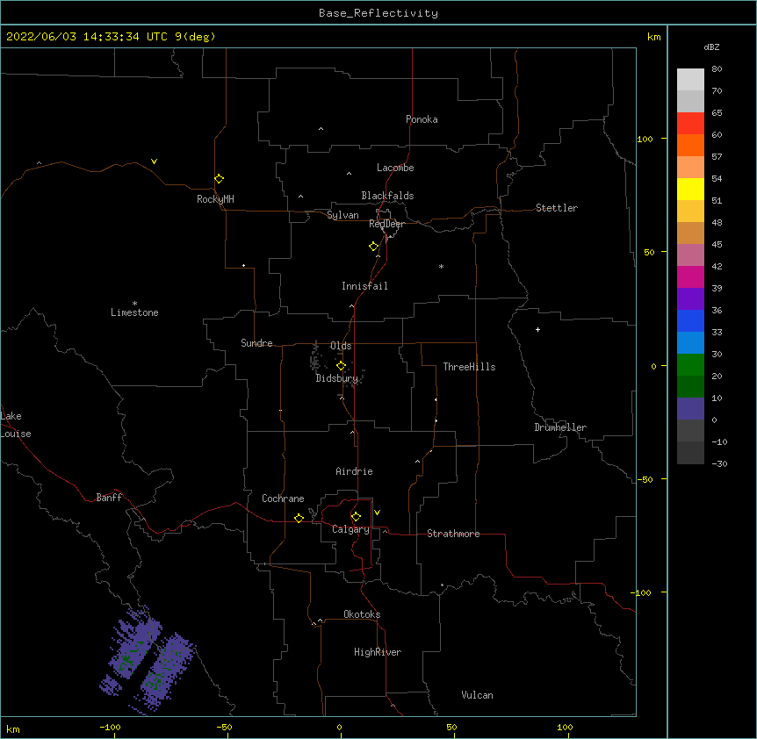Click the Banff label
The image size is (757, 739).
[x=109, y=498]
